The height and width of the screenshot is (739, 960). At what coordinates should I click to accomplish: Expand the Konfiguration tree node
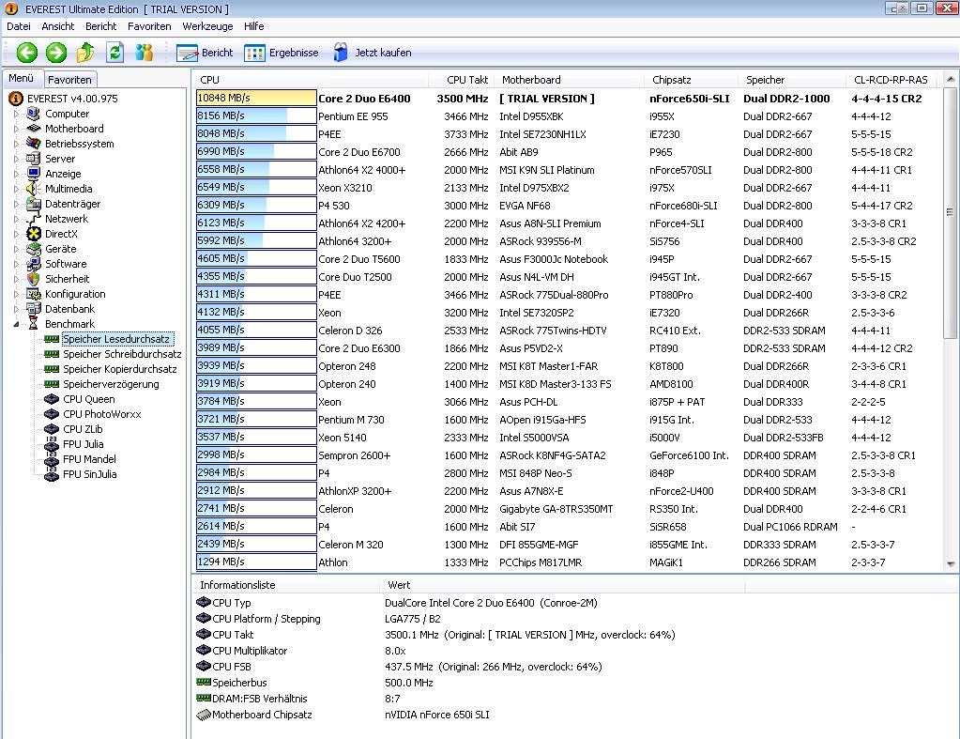(17, 294)
